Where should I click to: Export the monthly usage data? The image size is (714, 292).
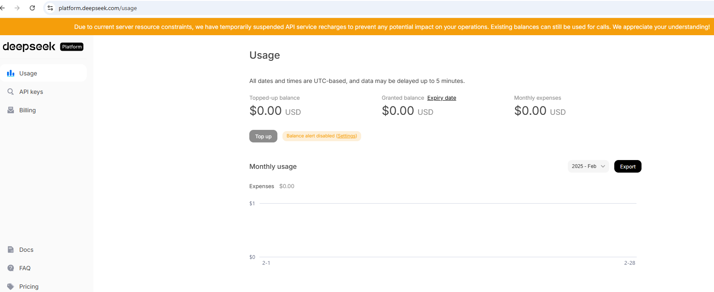click(x=628, y=166)
